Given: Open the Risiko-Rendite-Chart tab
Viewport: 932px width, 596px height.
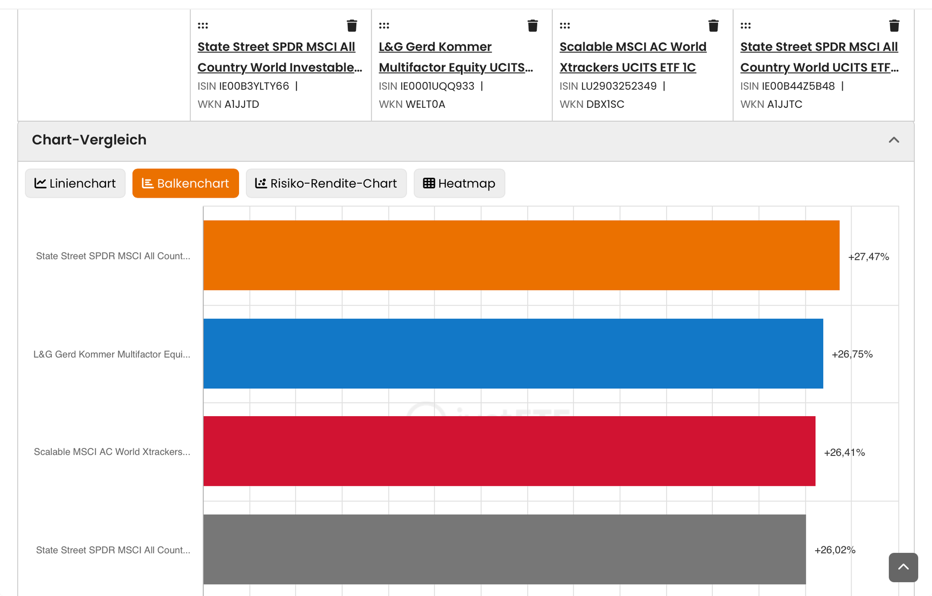Looking at the screenshot, I should click(326, 183).
